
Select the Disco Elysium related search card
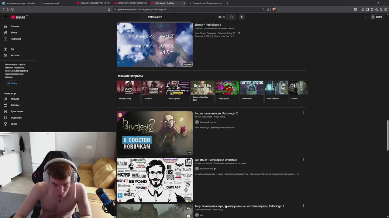click(178, 92)
